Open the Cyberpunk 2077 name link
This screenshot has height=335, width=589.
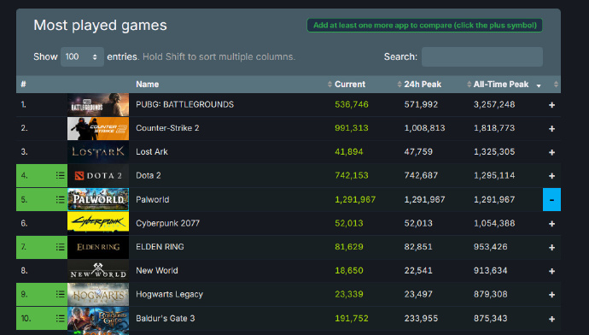pos(167,223)
